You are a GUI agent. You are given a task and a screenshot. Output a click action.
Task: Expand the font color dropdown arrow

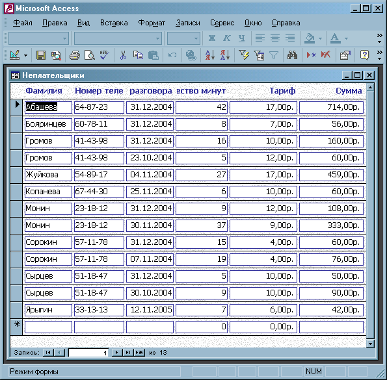[346, 38]
